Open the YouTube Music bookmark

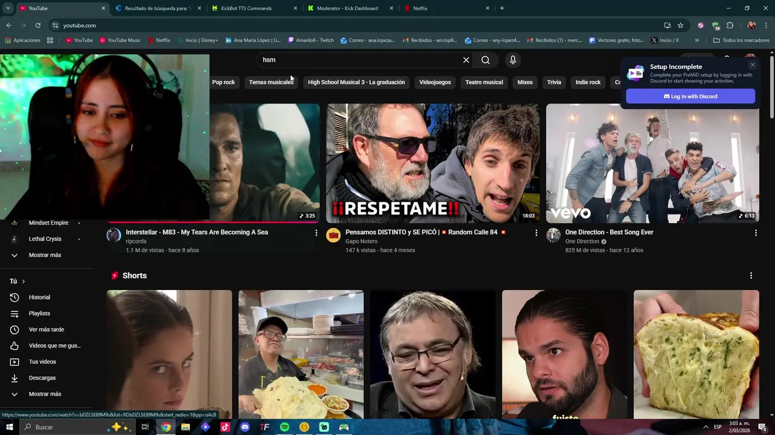[x=120, y=40]
